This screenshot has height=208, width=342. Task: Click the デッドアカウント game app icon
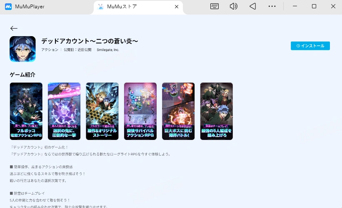point(22,49)
